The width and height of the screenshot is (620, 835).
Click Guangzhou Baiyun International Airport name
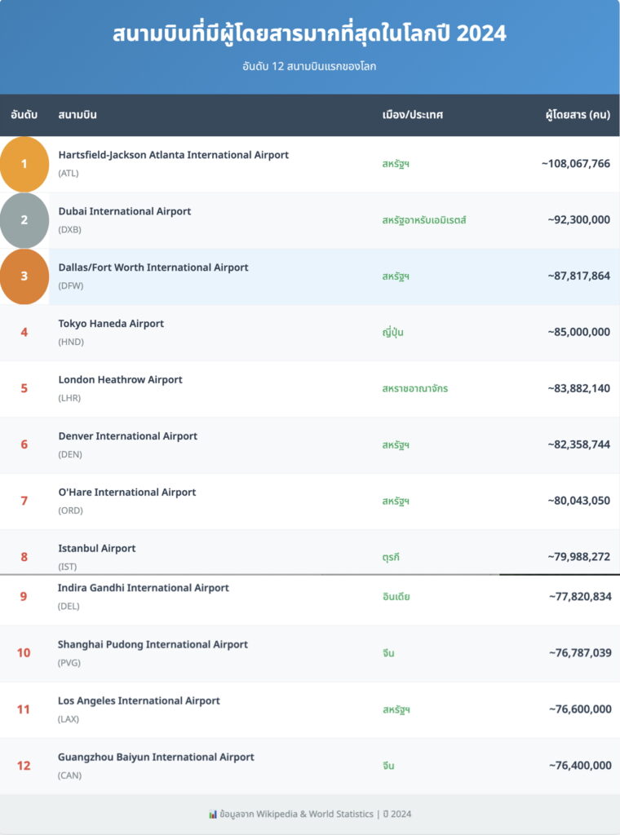click(x=156, y=758)
